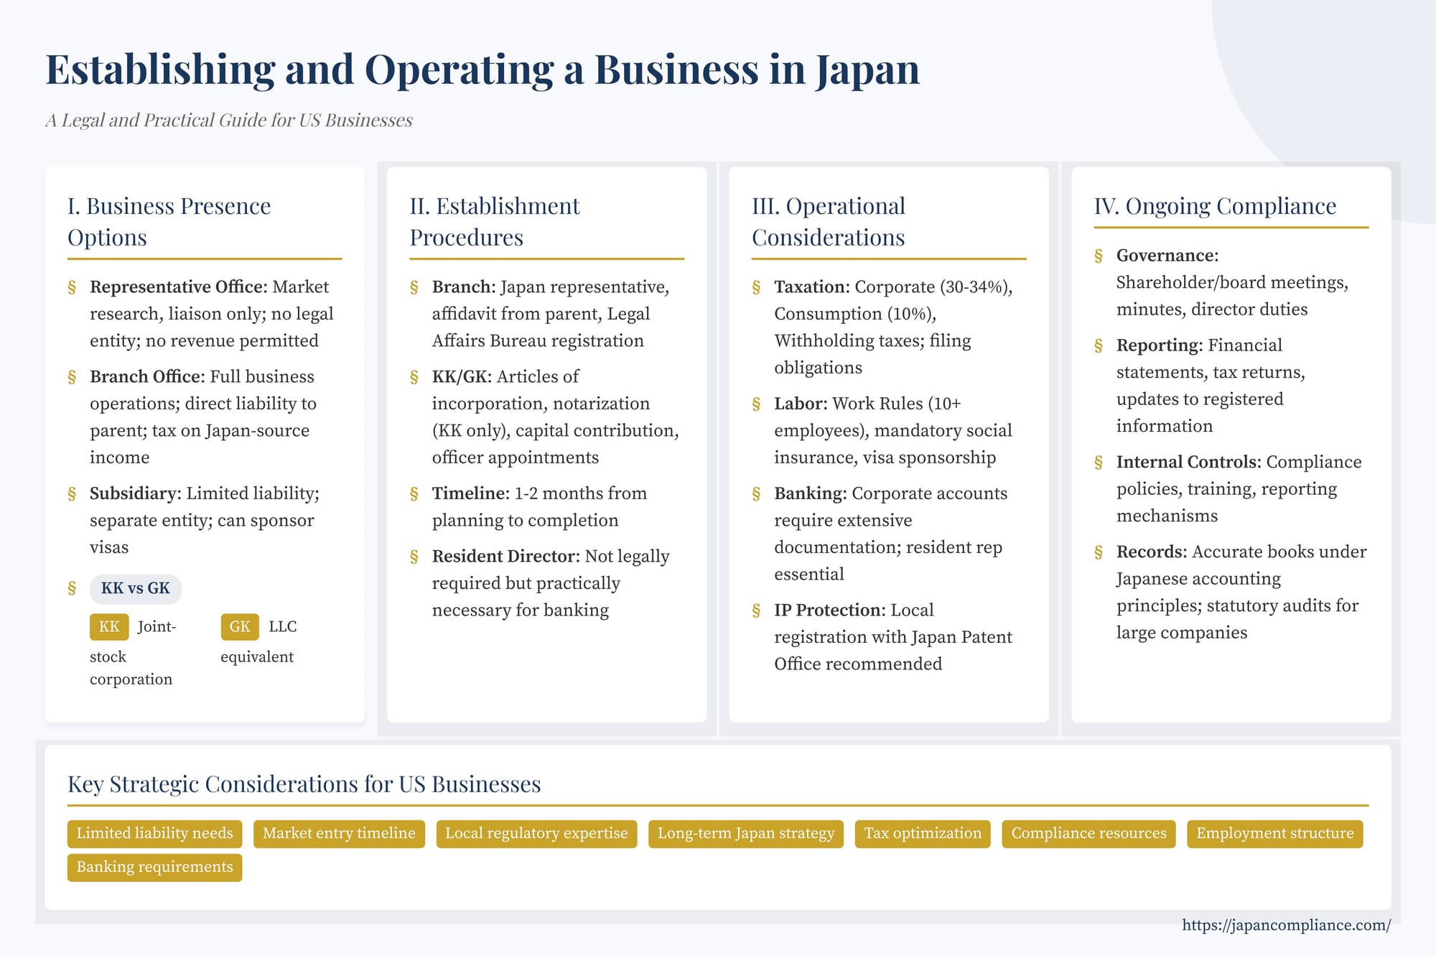Click the section symbol beside Banking
This screenshot has width=1436, height=956.
[x=756, y=494]
